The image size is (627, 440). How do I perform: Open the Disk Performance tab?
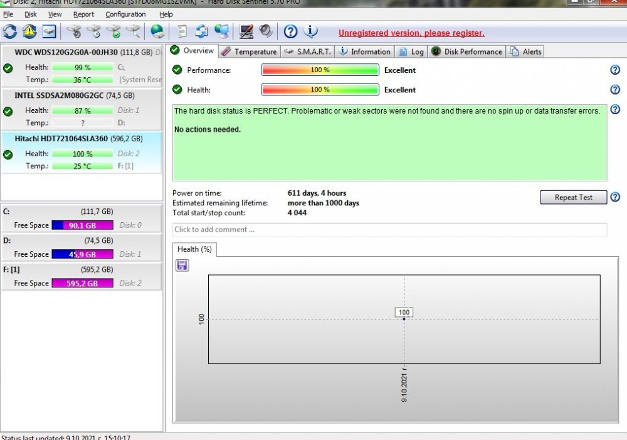pos(467,51)
